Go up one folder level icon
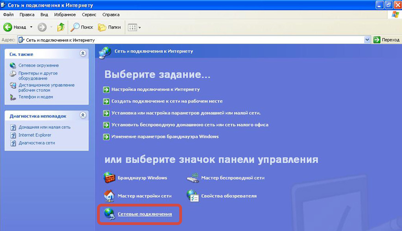The width and height of the screenshot is (402, 231). click(x=61, y=27)
